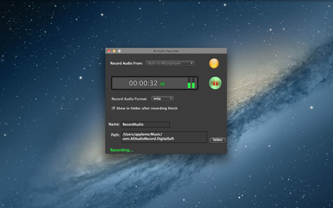Click the Record Audio Format label
The image size is (333, 208).
click(x=129, y=99)
